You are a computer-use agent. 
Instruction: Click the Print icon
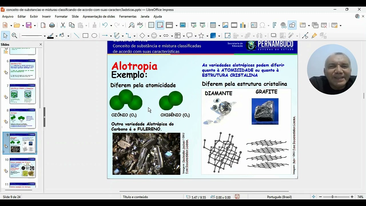(52, 25)
